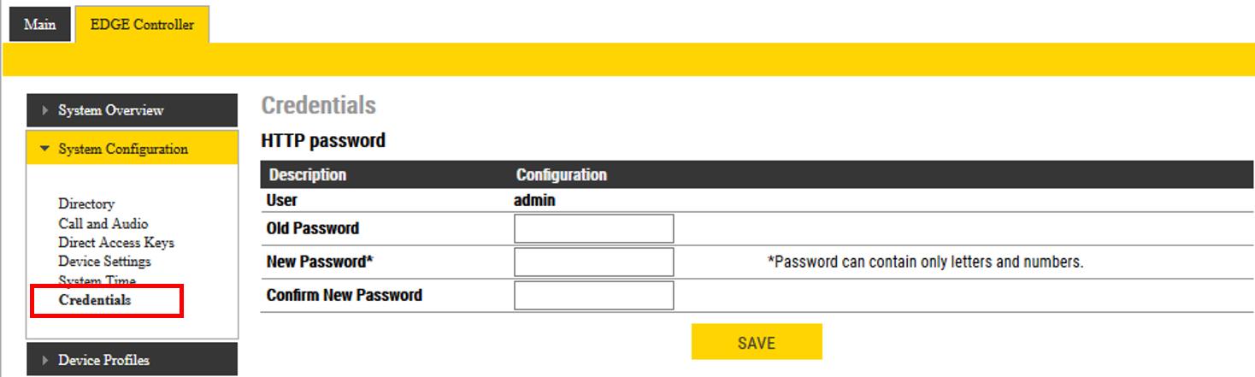Focus the Old Password field
This screenshot has width=1255, height=377.
click(x=593, y=228)
